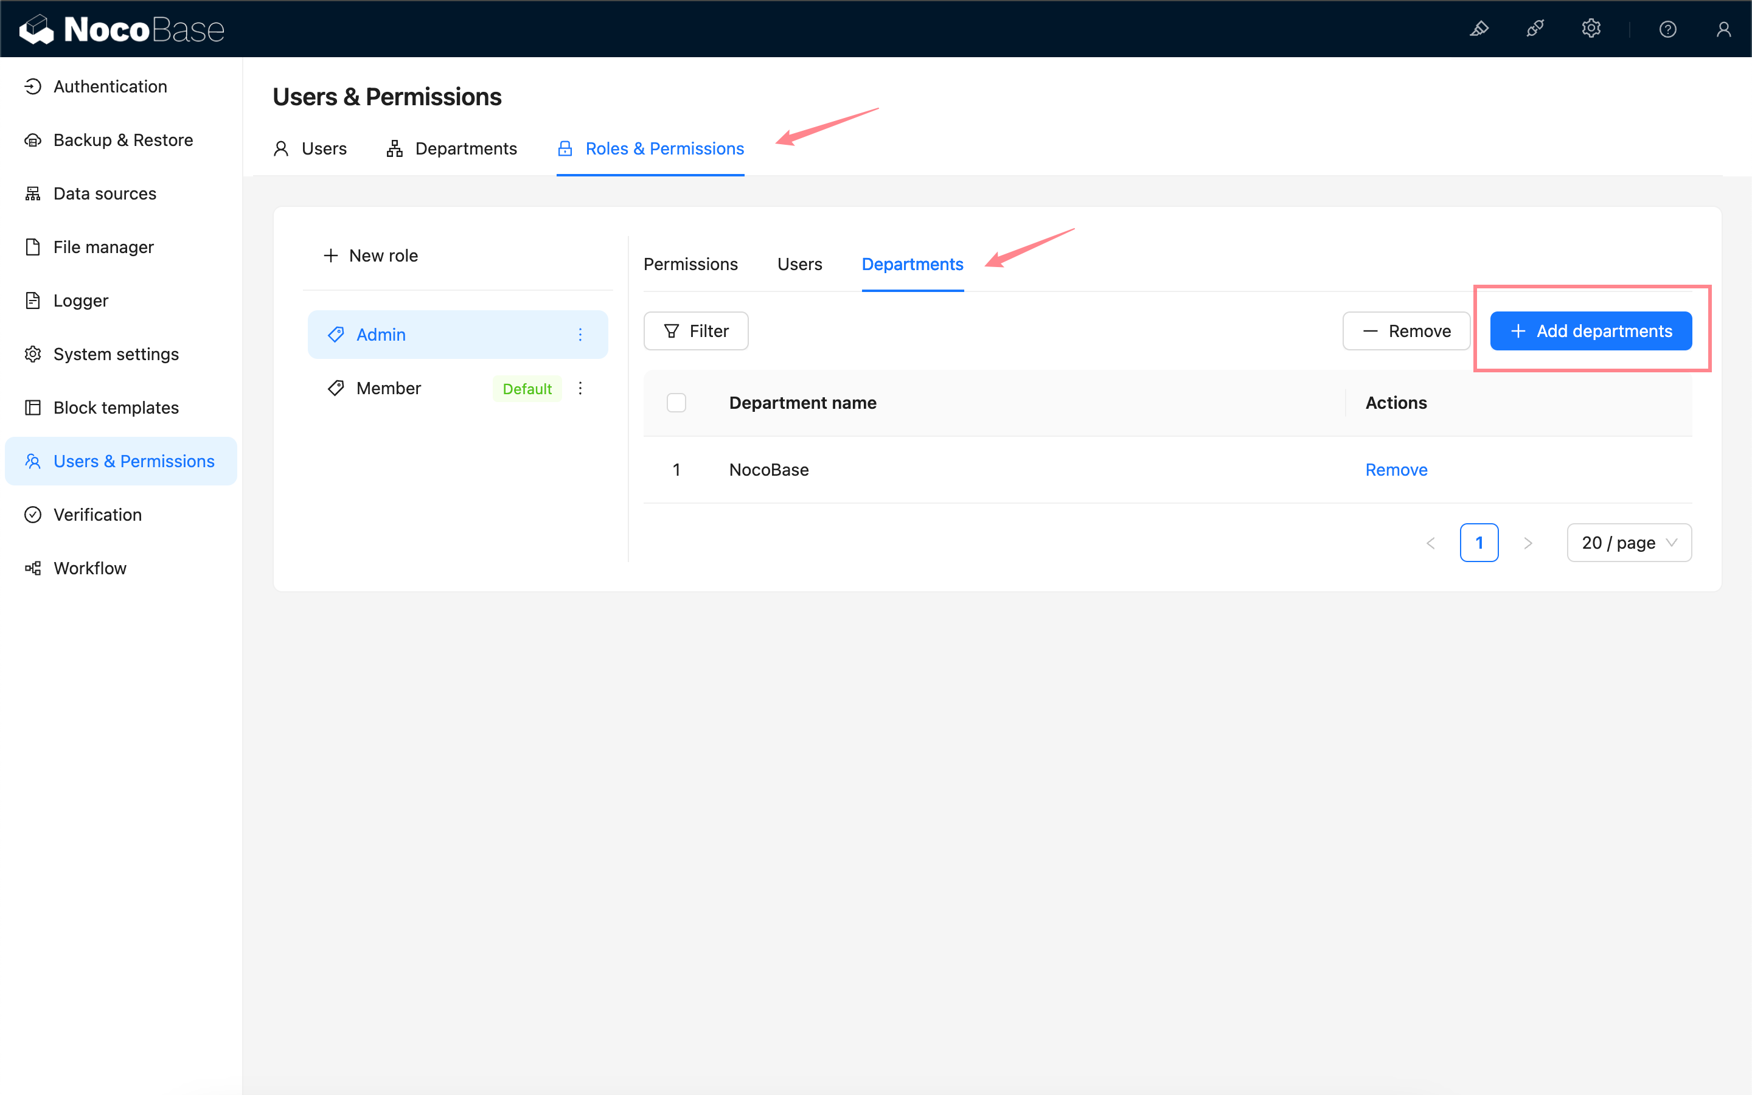1752x1095 pixels.
Task: Click the help question mark icon
Action: 1667,29
